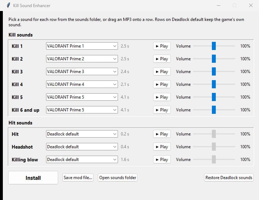Screen dimensions: 259x200
Task: Expand the Kill 3 sound selector
Action: 82,71
